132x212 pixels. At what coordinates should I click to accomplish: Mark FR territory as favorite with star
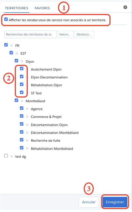coord(12,45)
